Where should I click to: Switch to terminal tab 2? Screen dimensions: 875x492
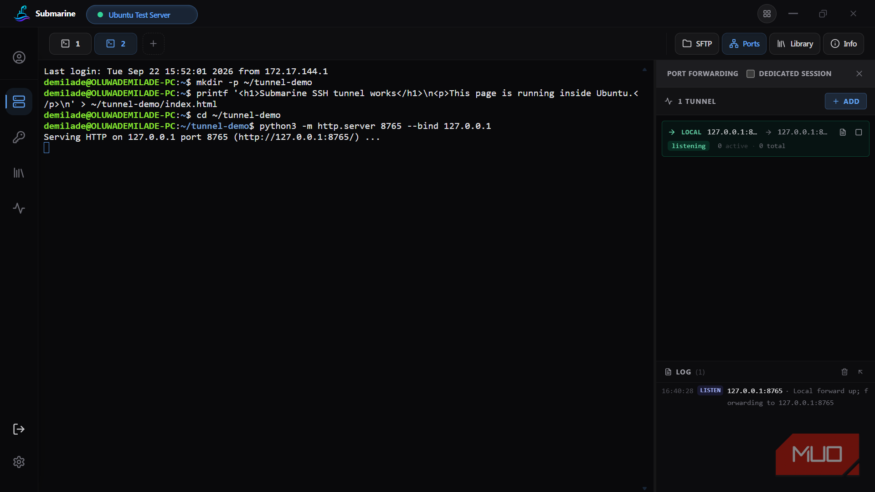click(115, 44)
